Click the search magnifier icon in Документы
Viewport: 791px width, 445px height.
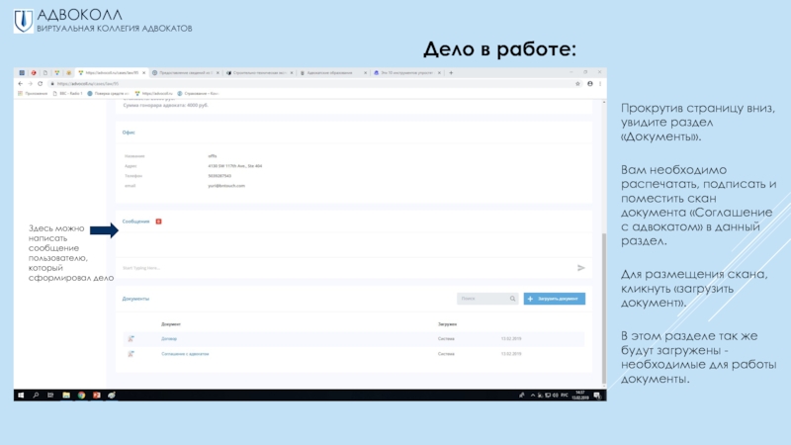512,298
